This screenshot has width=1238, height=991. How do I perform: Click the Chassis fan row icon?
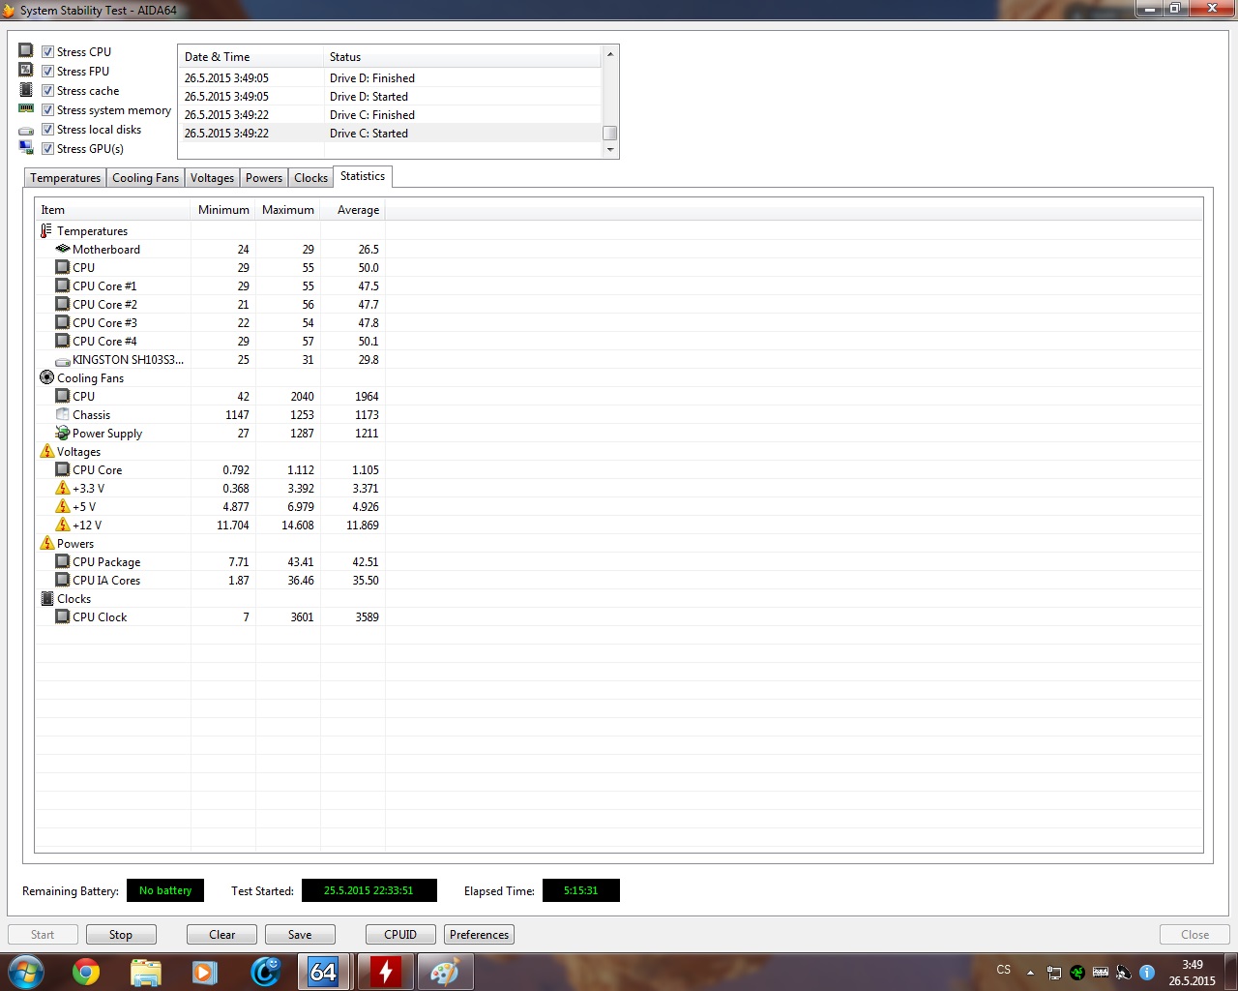pyautogui.click(x=63, y=414)
